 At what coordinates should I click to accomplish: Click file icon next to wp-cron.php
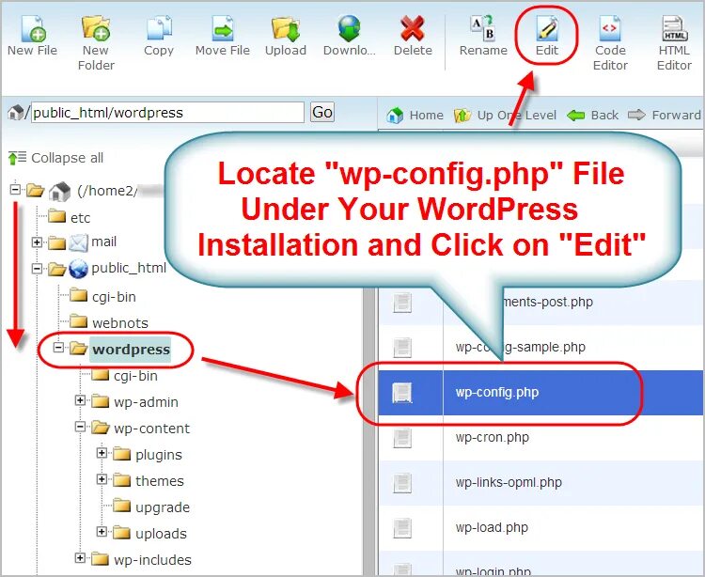[402, 438]
